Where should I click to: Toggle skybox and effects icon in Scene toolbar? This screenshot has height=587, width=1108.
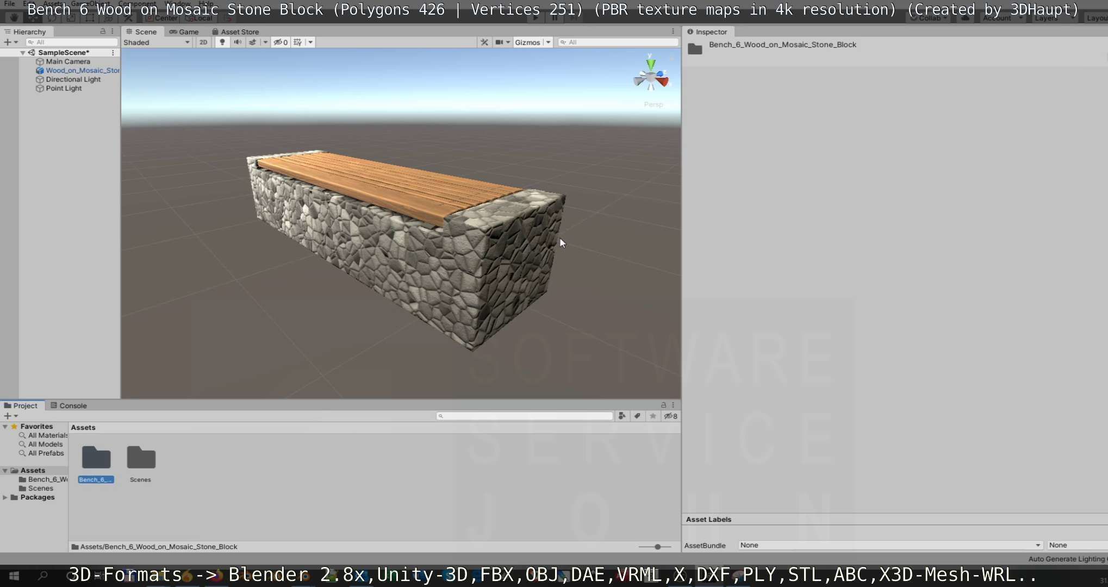(253, 42)
